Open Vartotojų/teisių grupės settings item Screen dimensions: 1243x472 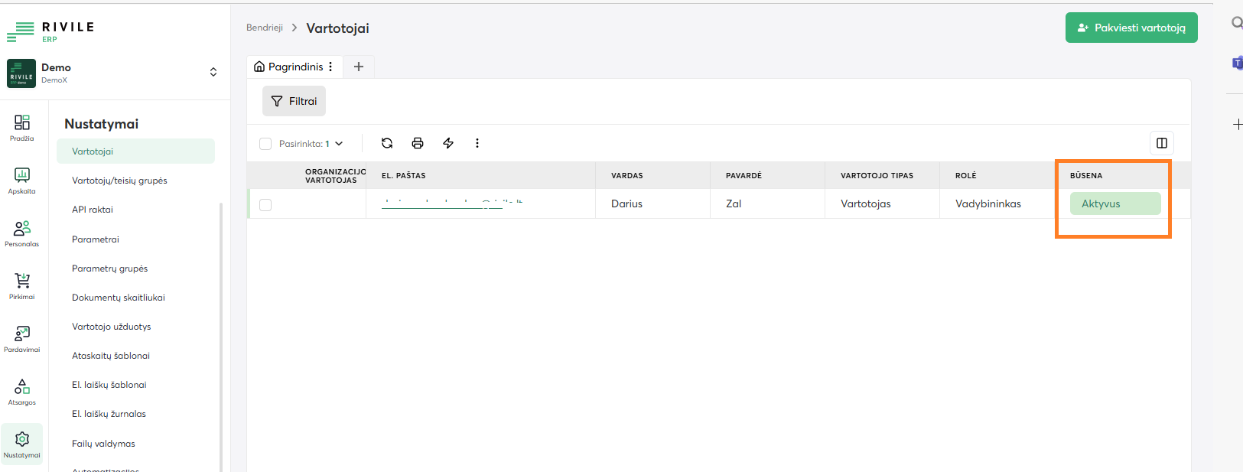tap(119, 181)
